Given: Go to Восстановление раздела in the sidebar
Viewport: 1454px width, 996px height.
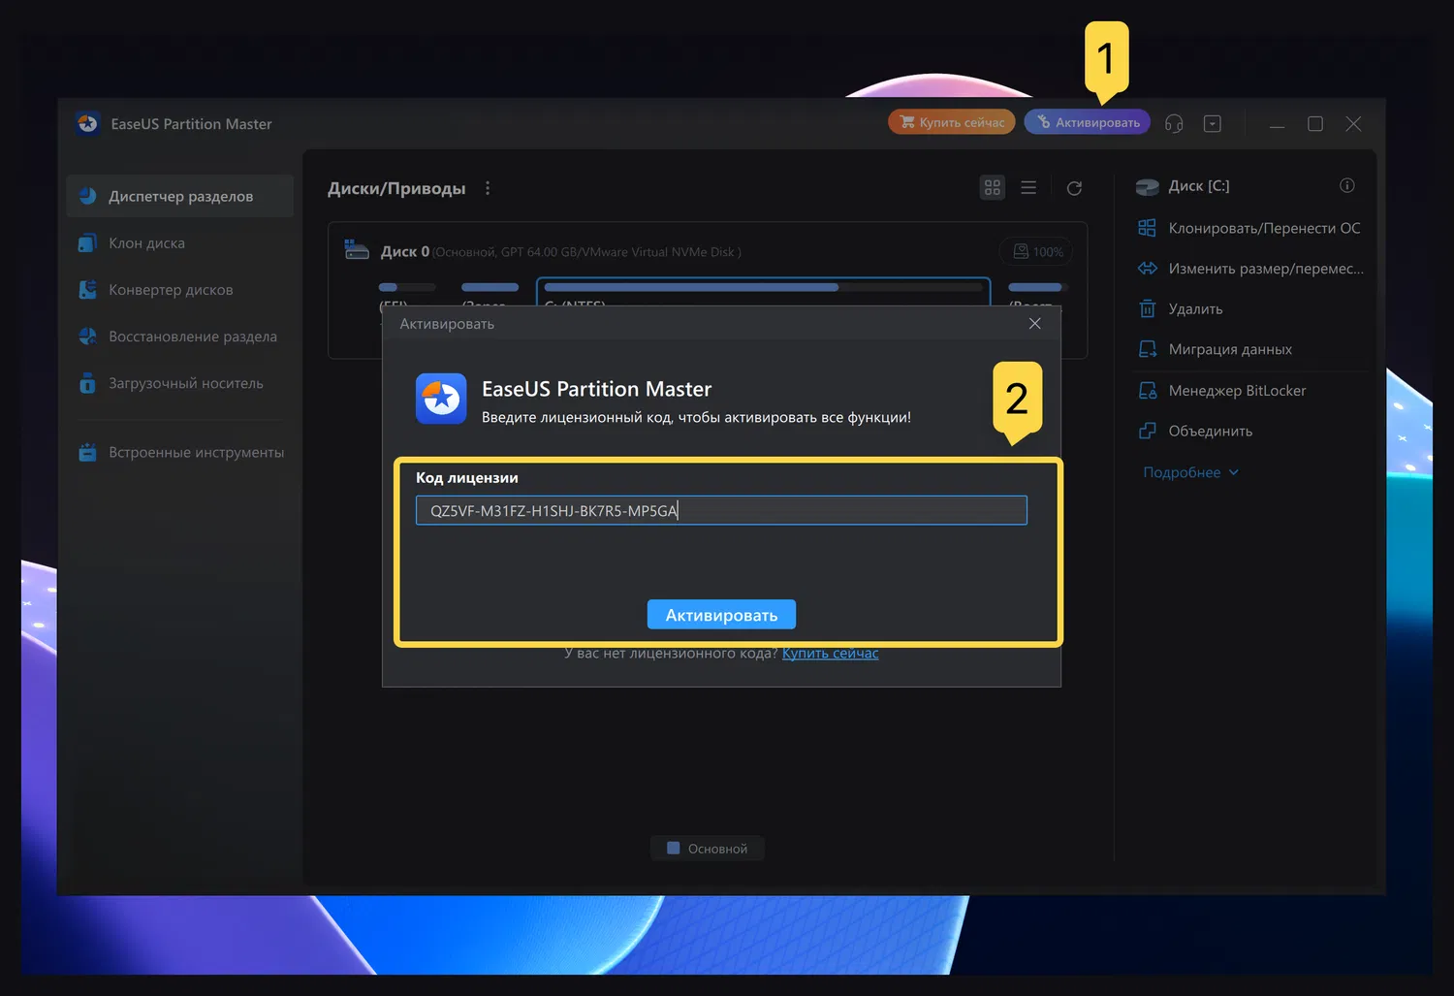Looking at the screenshot, I should [x=180, y=337].
